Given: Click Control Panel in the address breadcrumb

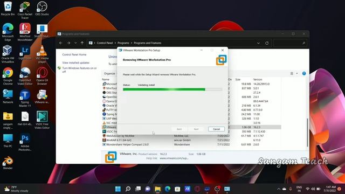Looking at the screenshot, I should click(x=105, y=43).
